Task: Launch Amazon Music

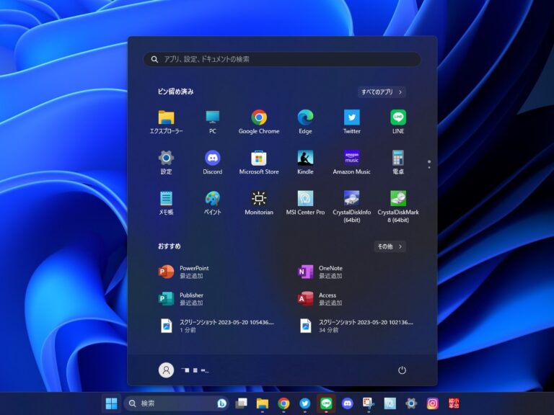Action: click(x=351, y=163)
